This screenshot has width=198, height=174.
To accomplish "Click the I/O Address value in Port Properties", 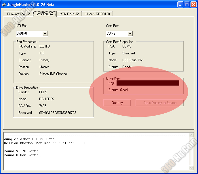I will click(x=44, y=46).
